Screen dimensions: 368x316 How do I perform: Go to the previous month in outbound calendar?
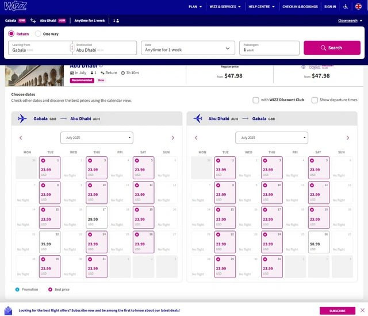21,138
